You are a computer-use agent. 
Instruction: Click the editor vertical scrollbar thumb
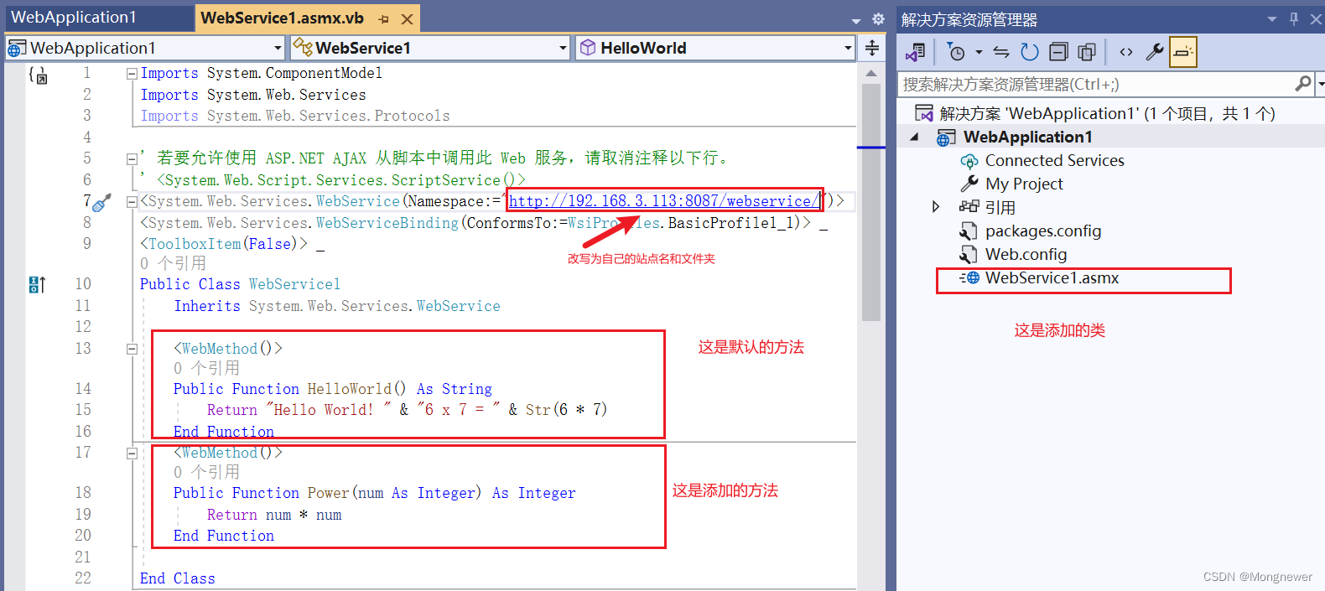[x=871, y=201]
